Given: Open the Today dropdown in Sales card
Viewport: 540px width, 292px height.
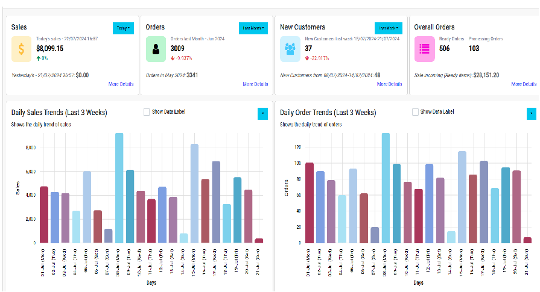Looking at the screenshot, I should (x=123, y=28).
